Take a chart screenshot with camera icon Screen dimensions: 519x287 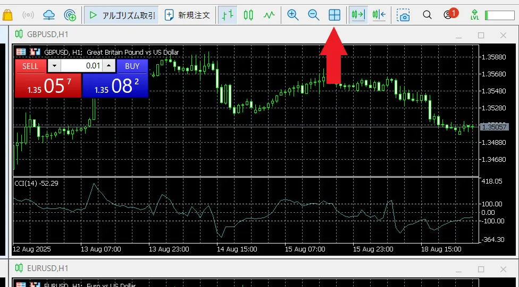pyautogui.click(x=404, y=15)
